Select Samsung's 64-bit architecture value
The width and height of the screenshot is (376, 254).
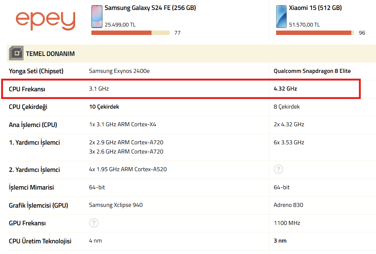click(x=97, y=187)
